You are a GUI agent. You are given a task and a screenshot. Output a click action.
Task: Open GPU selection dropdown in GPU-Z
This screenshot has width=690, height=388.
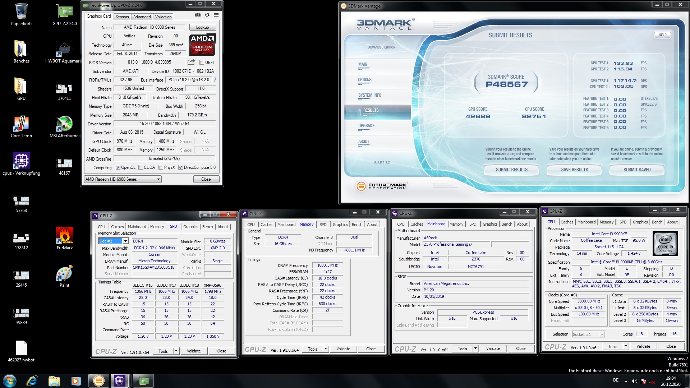click(123, 179)
